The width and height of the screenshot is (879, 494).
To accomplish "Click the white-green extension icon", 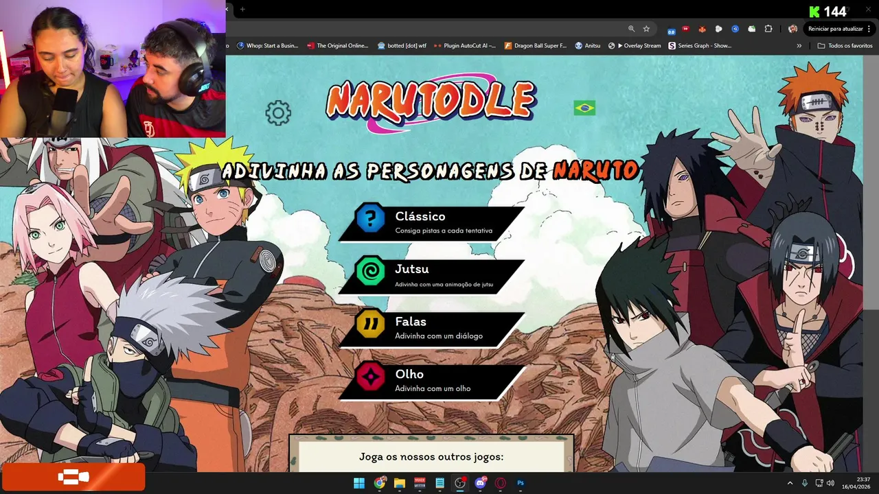I will (x=752, y=29).
